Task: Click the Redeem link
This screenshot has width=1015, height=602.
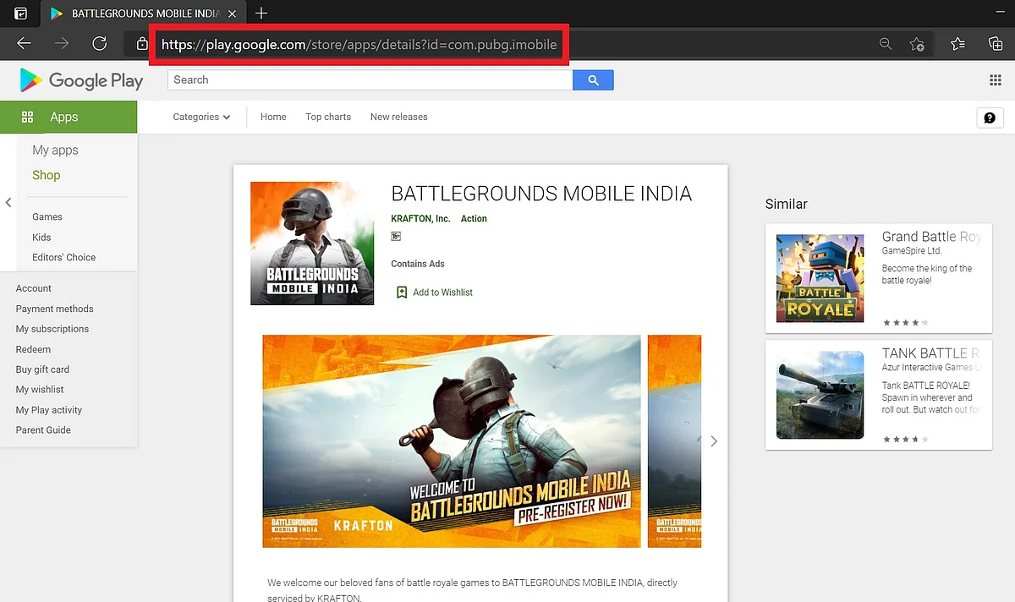Action: click(x=34, y=349)
